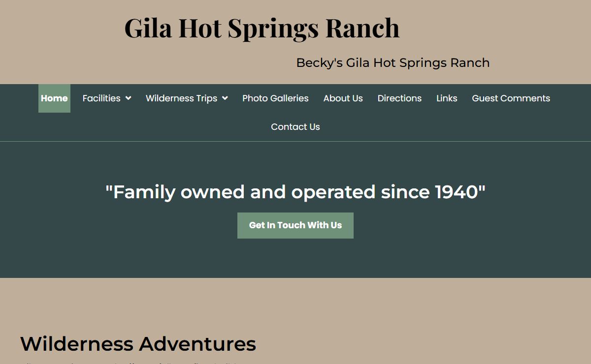Click the year 1940 in the quote

pos(457,192)
